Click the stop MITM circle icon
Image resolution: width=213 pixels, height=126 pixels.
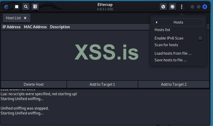pos(173,7)
